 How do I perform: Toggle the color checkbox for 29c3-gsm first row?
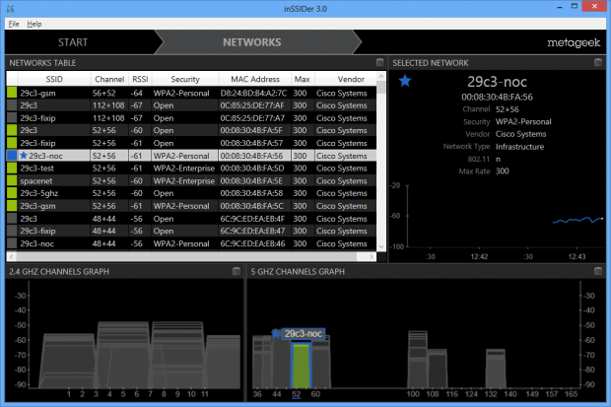[12, 92]
